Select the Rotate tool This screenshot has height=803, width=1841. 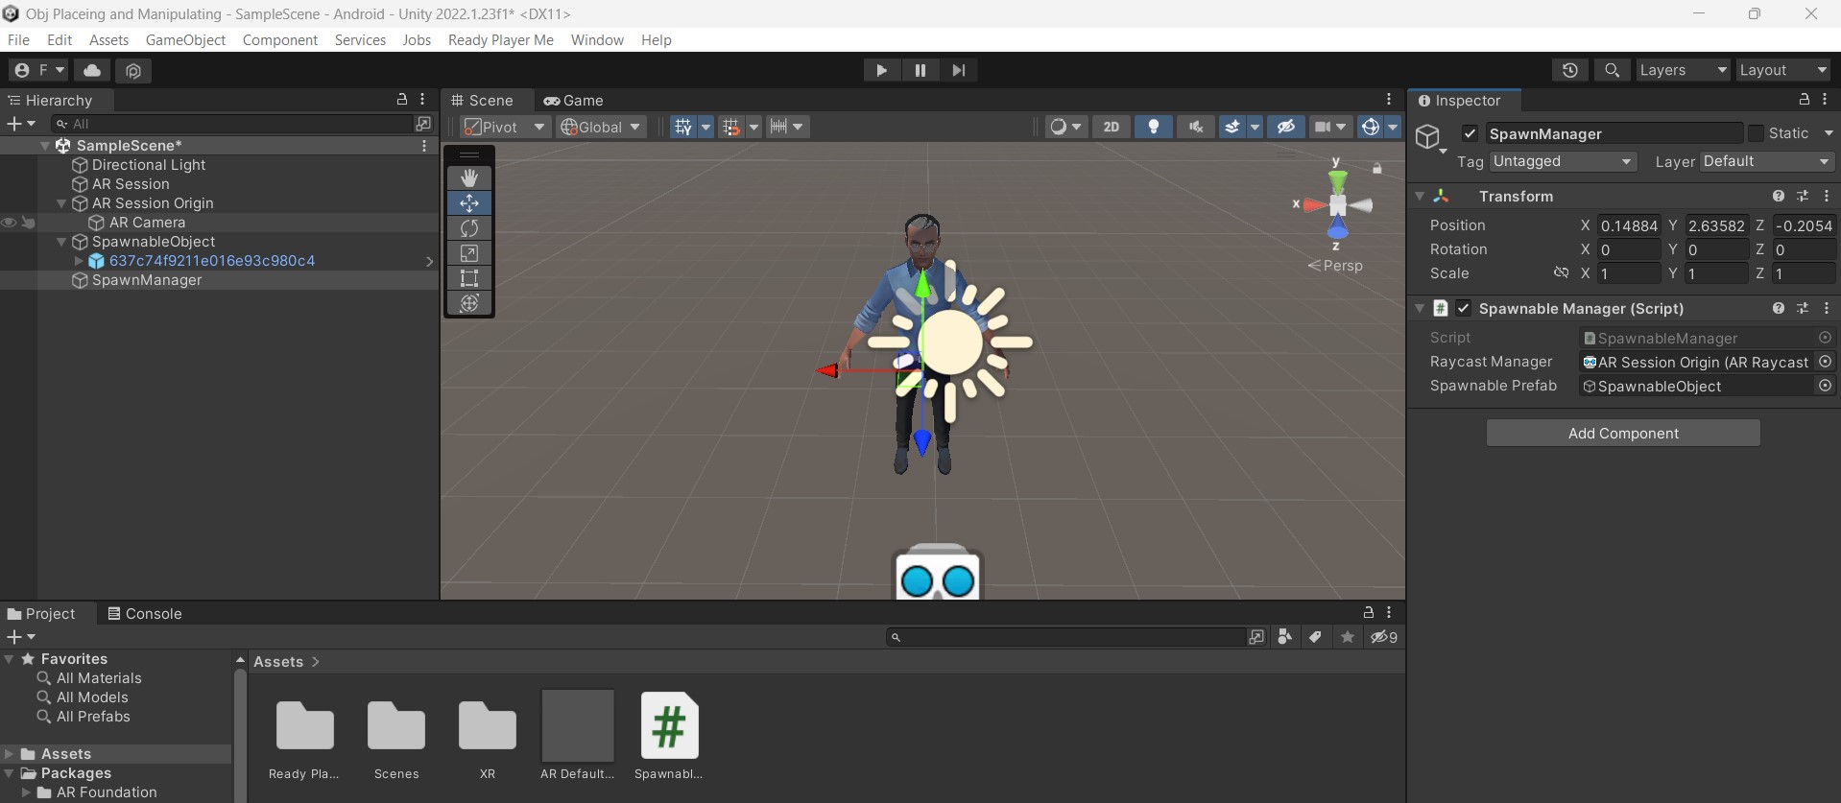(x=469, y=228)
